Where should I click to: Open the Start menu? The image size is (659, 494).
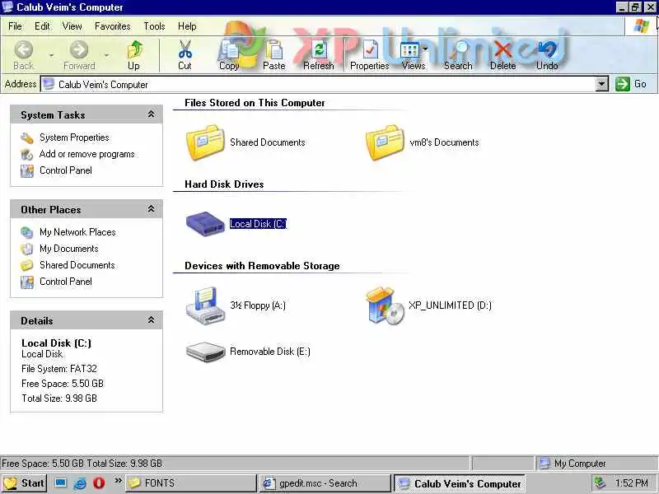click(x=24, y=483)
